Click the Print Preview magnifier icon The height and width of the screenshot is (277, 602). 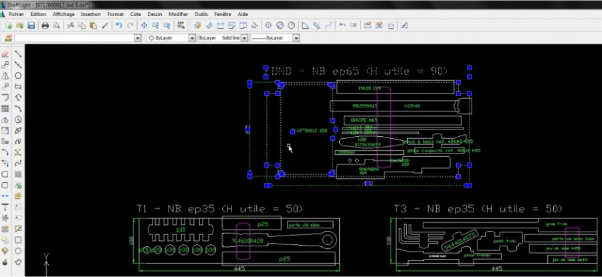(56, 25)
